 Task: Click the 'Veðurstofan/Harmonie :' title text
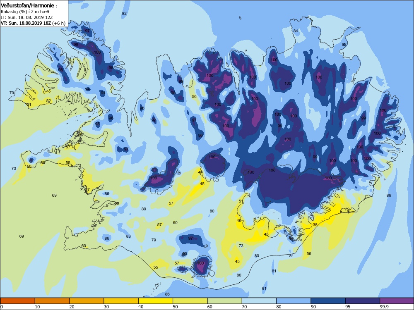[x=29, y=5]
